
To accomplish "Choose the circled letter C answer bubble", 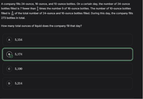I will click(9, 69).
